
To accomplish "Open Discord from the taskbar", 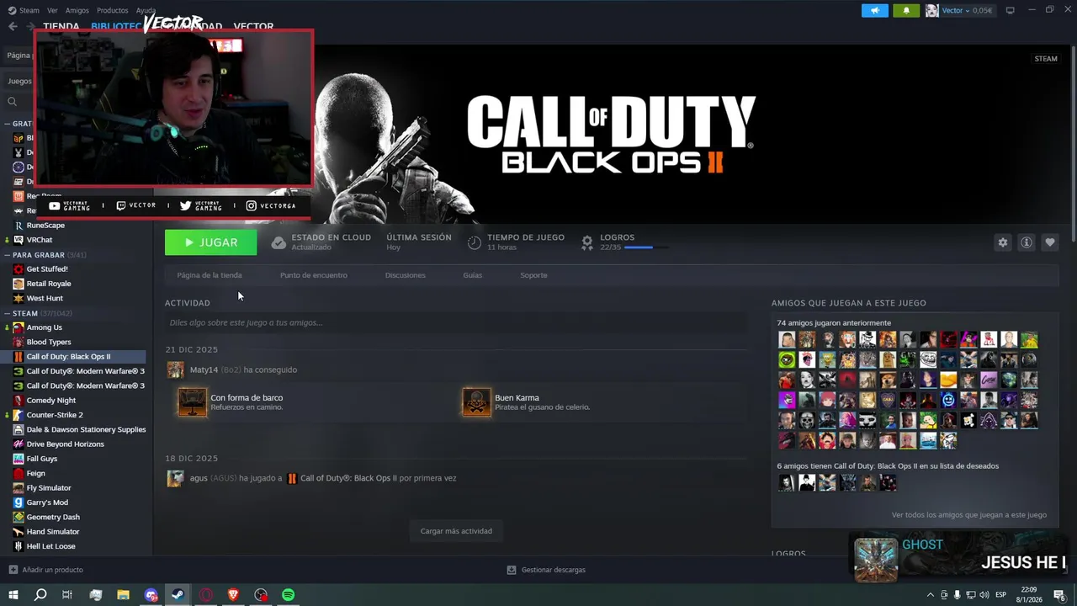I will pos(151,595).
